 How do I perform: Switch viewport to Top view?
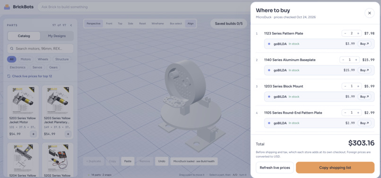click(120, 24)
